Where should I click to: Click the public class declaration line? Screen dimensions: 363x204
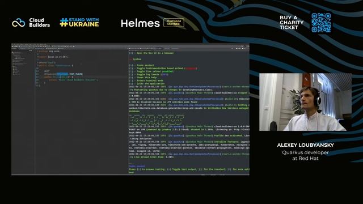tap(56, 66)
